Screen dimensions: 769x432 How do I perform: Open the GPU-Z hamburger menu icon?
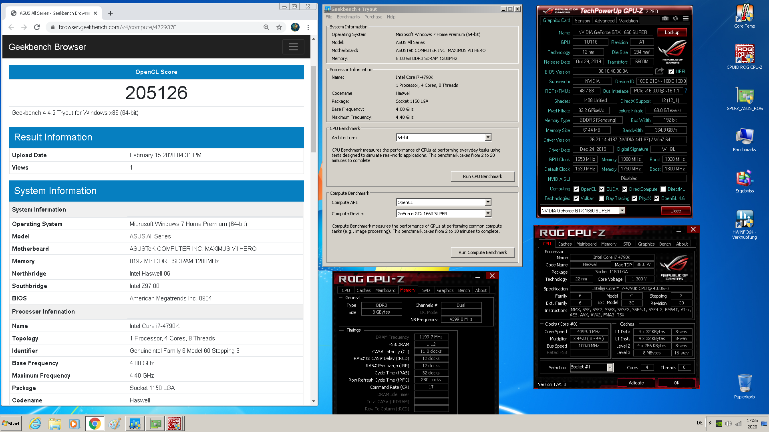[686, 19]
